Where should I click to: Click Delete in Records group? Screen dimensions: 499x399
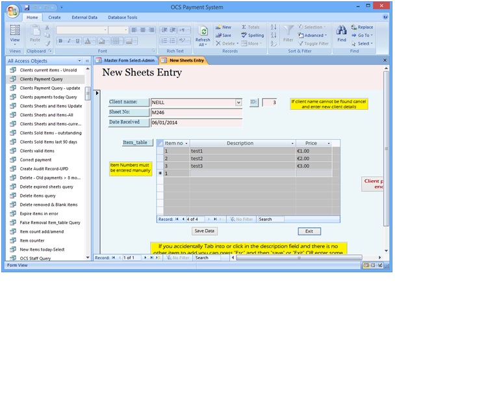click(x=226, y=44)
